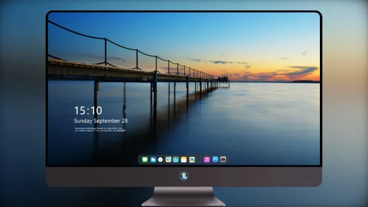Open the Clock app in the dock
Viewport: 368px width, 207px height.
coord(160,159)
